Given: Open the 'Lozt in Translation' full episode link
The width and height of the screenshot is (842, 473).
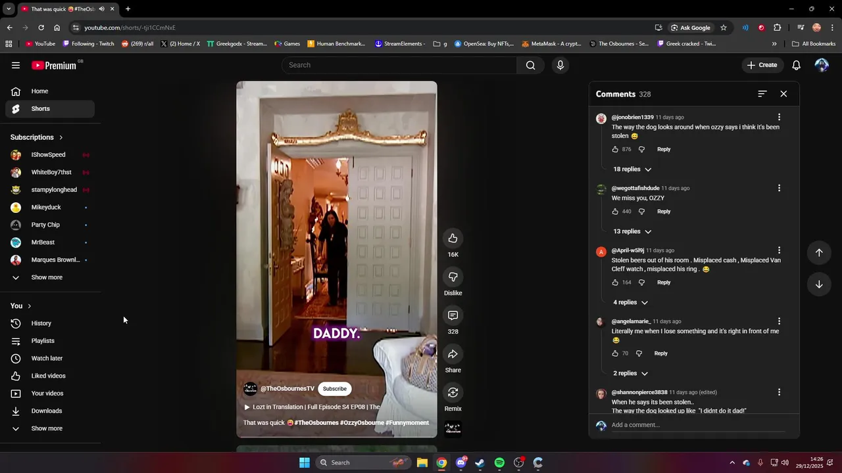Looking at the screenshot, I should [312, 407].
